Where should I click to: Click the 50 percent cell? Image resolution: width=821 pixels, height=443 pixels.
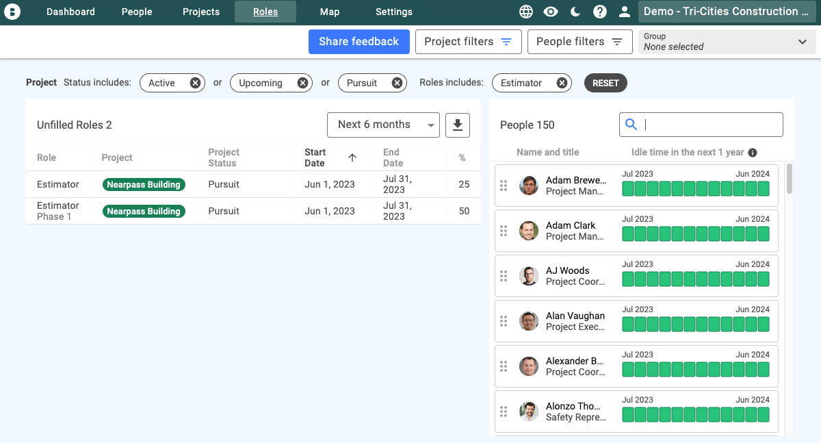(x=464, y=211)
